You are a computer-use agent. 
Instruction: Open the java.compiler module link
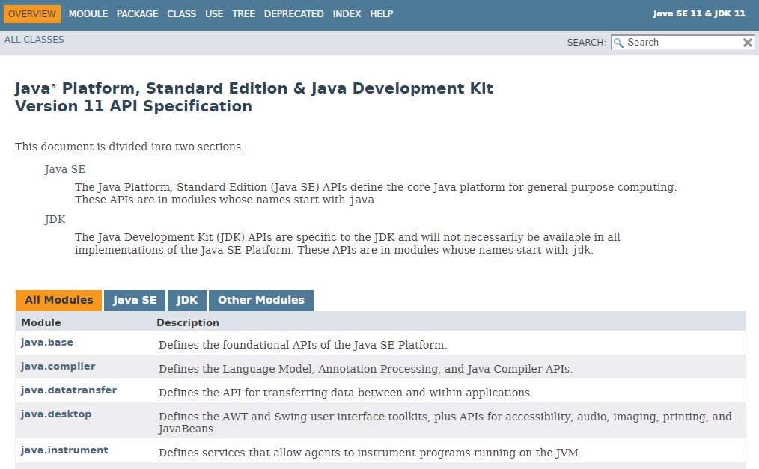click(58, 367)
